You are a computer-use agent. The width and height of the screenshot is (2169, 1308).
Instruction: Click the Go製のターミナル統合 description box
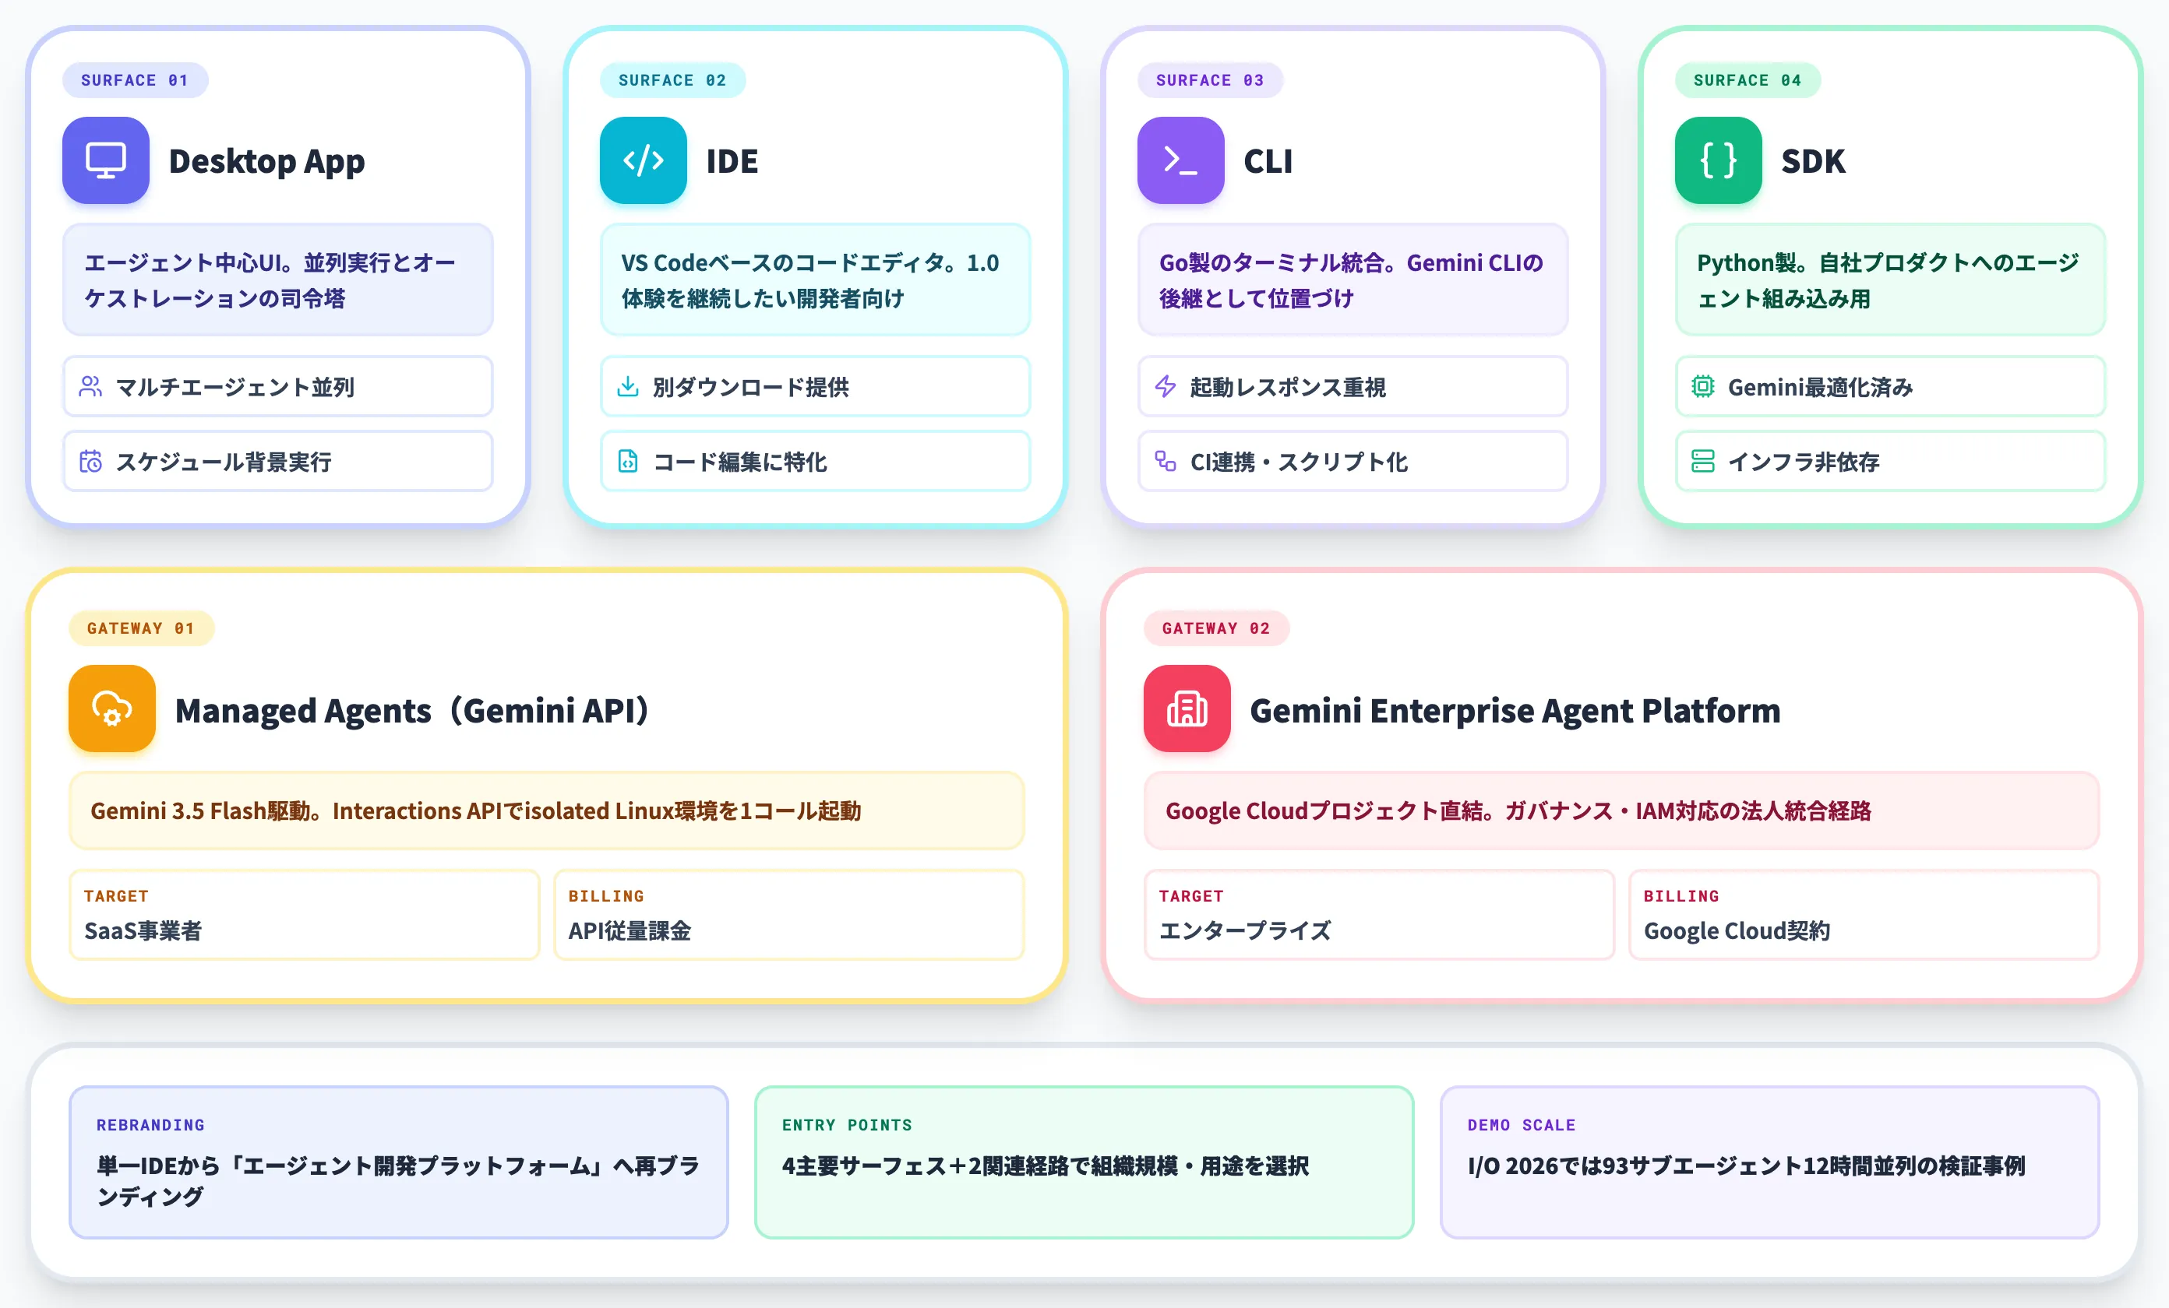point(1353,280)
